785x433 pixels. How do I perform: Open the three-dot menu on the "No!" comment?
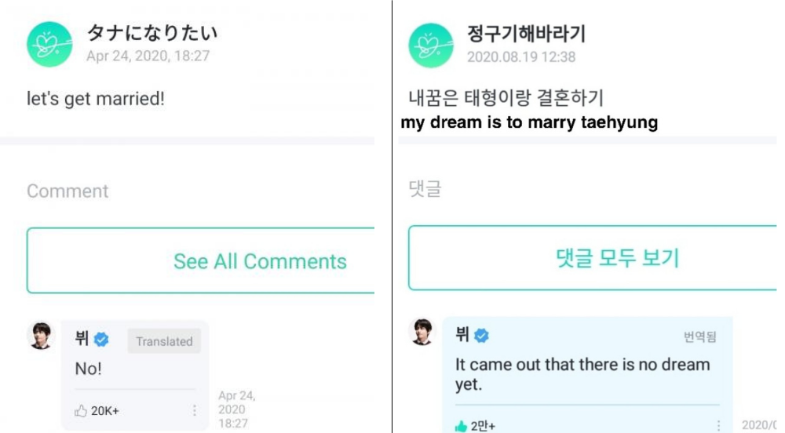[x=194, y=410]
